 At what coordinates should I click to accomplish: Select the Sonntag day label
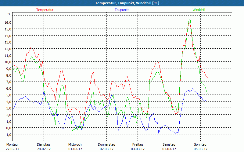200,144
